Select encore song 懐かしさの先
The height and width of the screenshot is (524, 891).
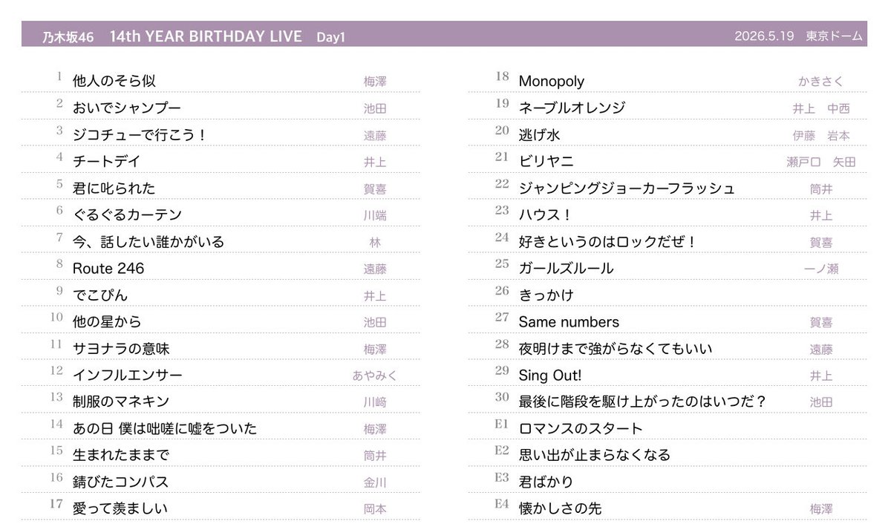tap(560, 508)
